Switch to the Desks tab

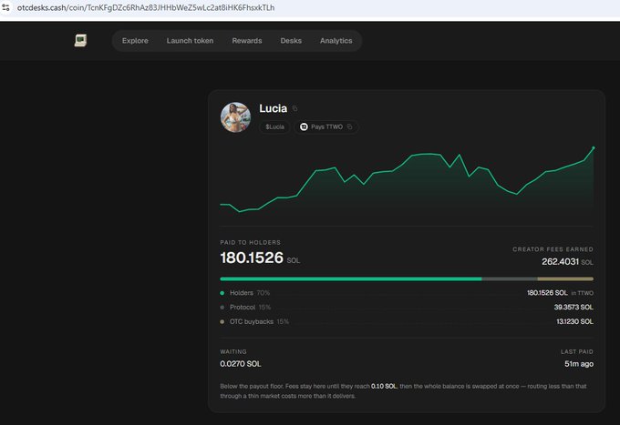click(x=291, y=41)
